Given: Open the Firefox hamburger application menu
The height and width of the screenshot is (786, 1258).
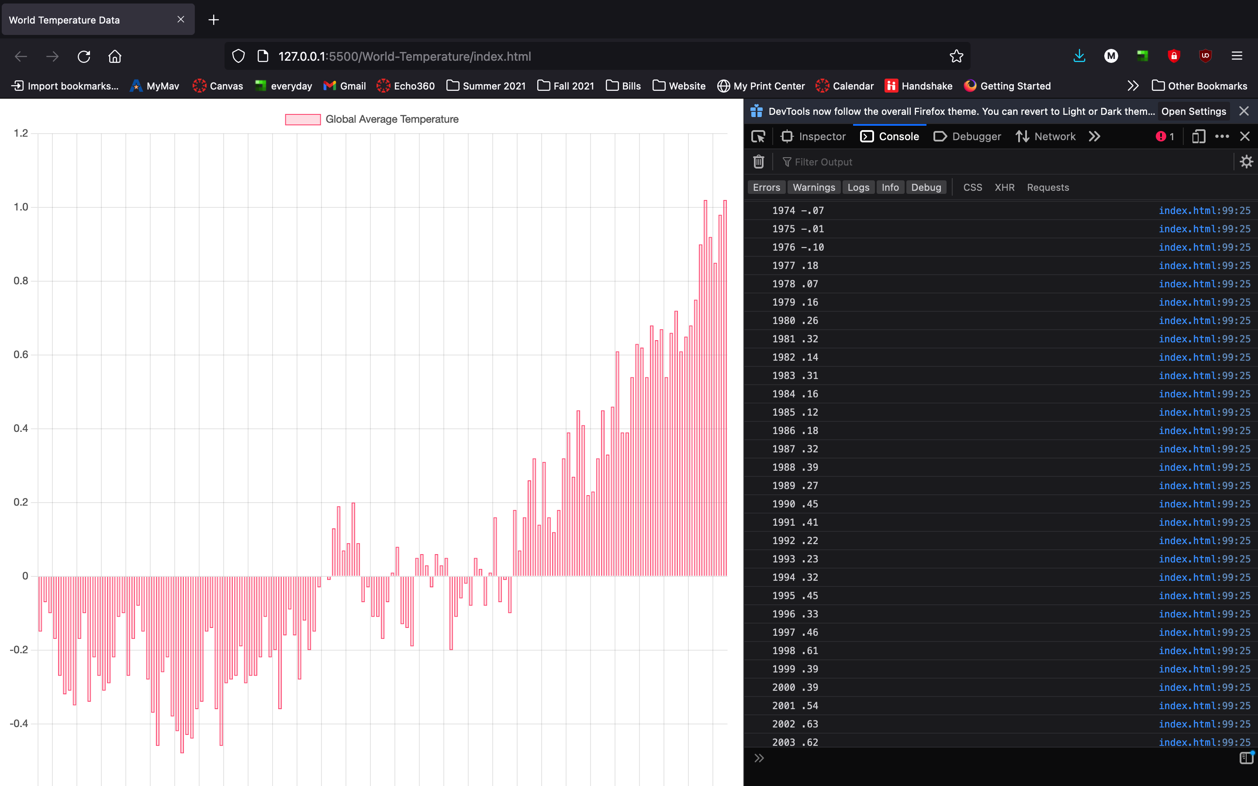Looking at the screenshot, I should click(1237, 56).
